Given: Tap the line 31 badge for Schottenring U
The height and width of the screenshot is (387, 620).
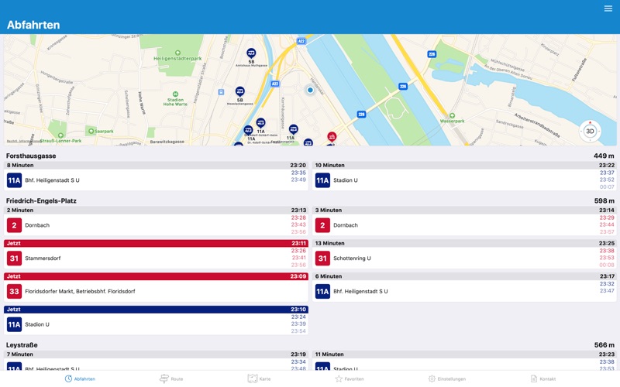Looking at the screenshot, I should [322, 259].
